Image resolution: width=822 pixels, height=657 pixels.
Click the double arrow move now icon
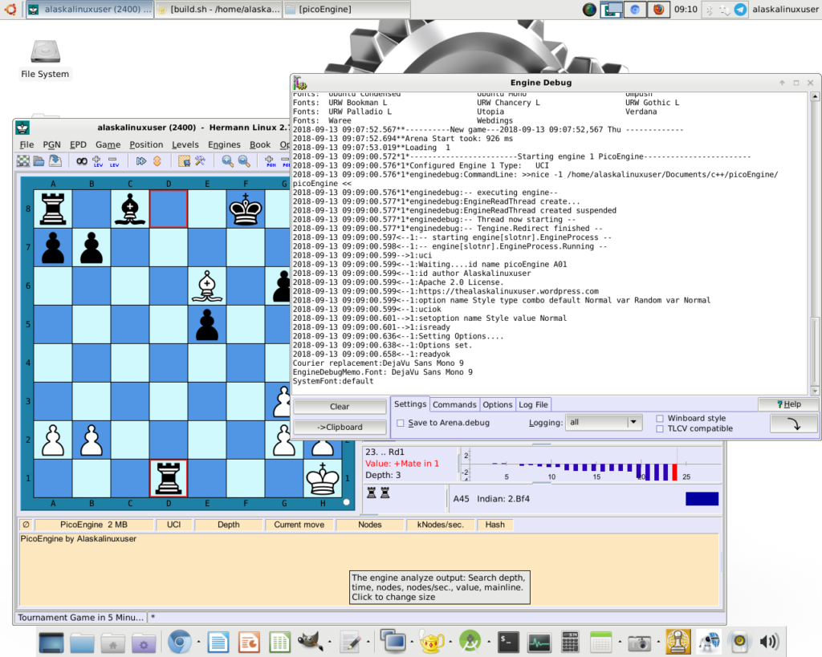(x=141, y=161)
